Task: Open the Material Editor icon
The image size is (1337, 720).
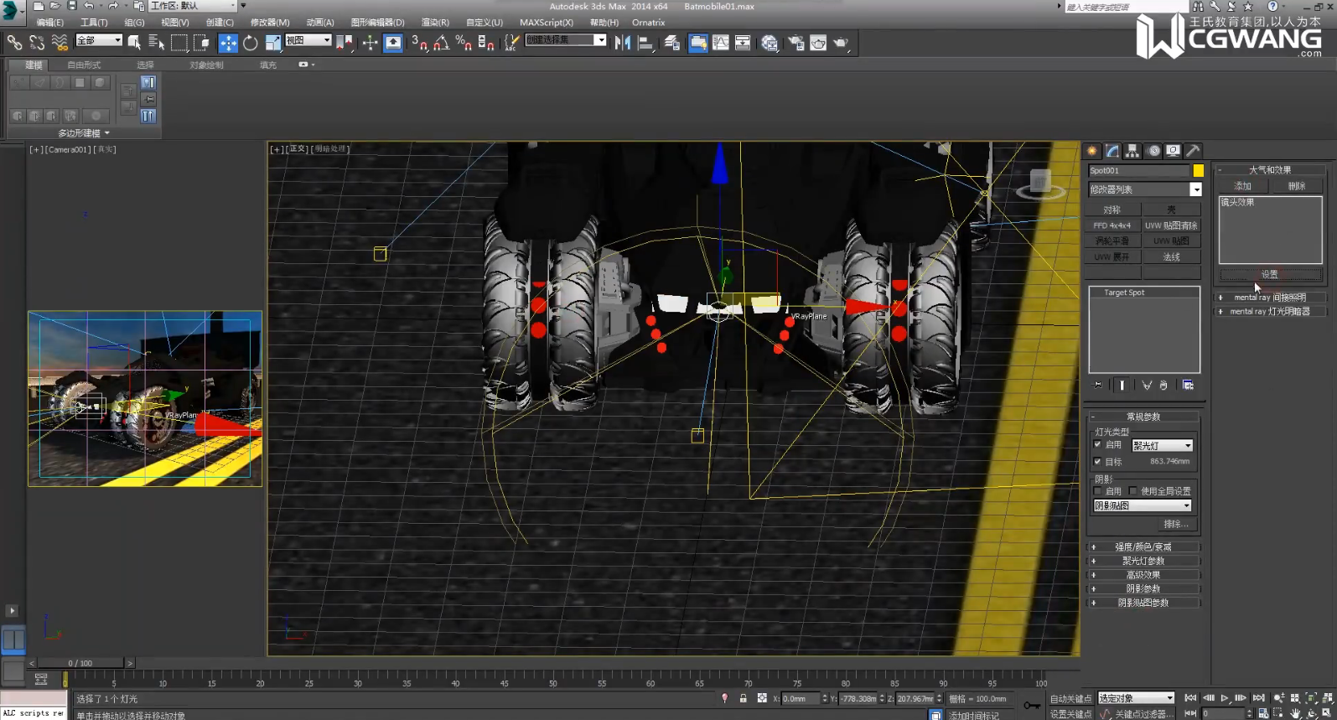Action: pyautogui.click(x=770, y=43)
